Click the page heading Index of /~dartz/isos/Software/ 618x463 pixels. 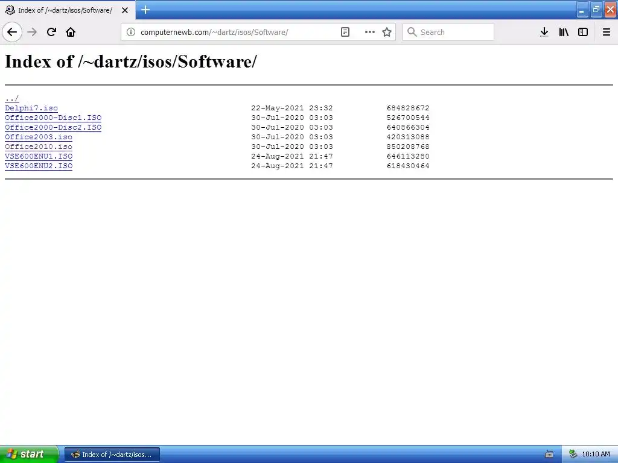[131, 61]
